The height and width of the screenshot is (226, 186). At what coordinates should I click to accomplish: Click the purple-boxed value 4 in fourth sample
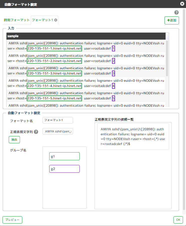(113, 86)
